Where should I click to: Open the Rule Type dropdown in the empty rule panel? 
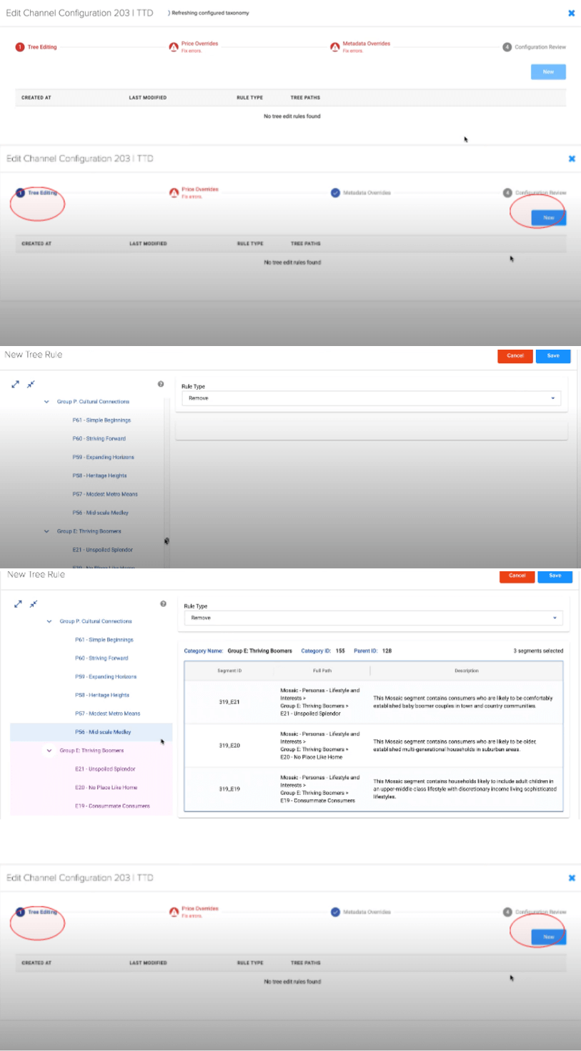(x=371, y=398)
